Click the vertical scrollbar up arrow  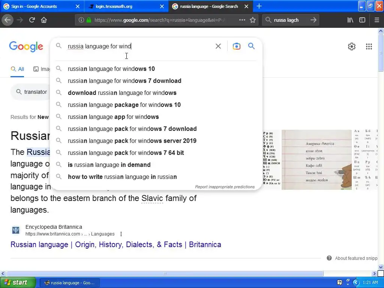tap(381, 31)
